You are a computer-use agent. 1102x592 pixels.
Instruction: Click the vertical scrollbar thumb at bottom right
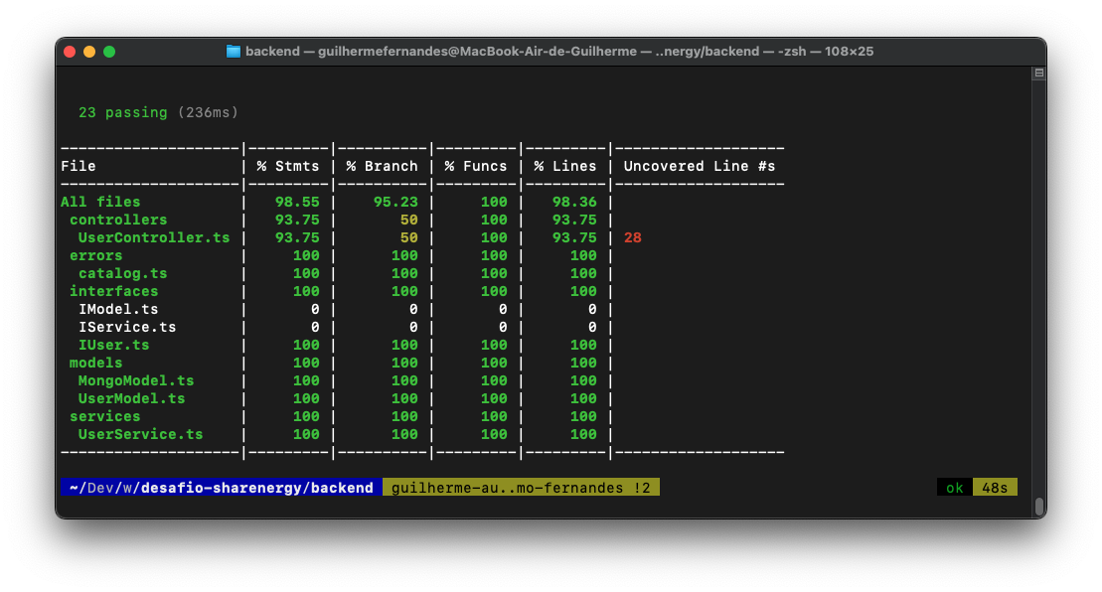tap(1038, 507)
